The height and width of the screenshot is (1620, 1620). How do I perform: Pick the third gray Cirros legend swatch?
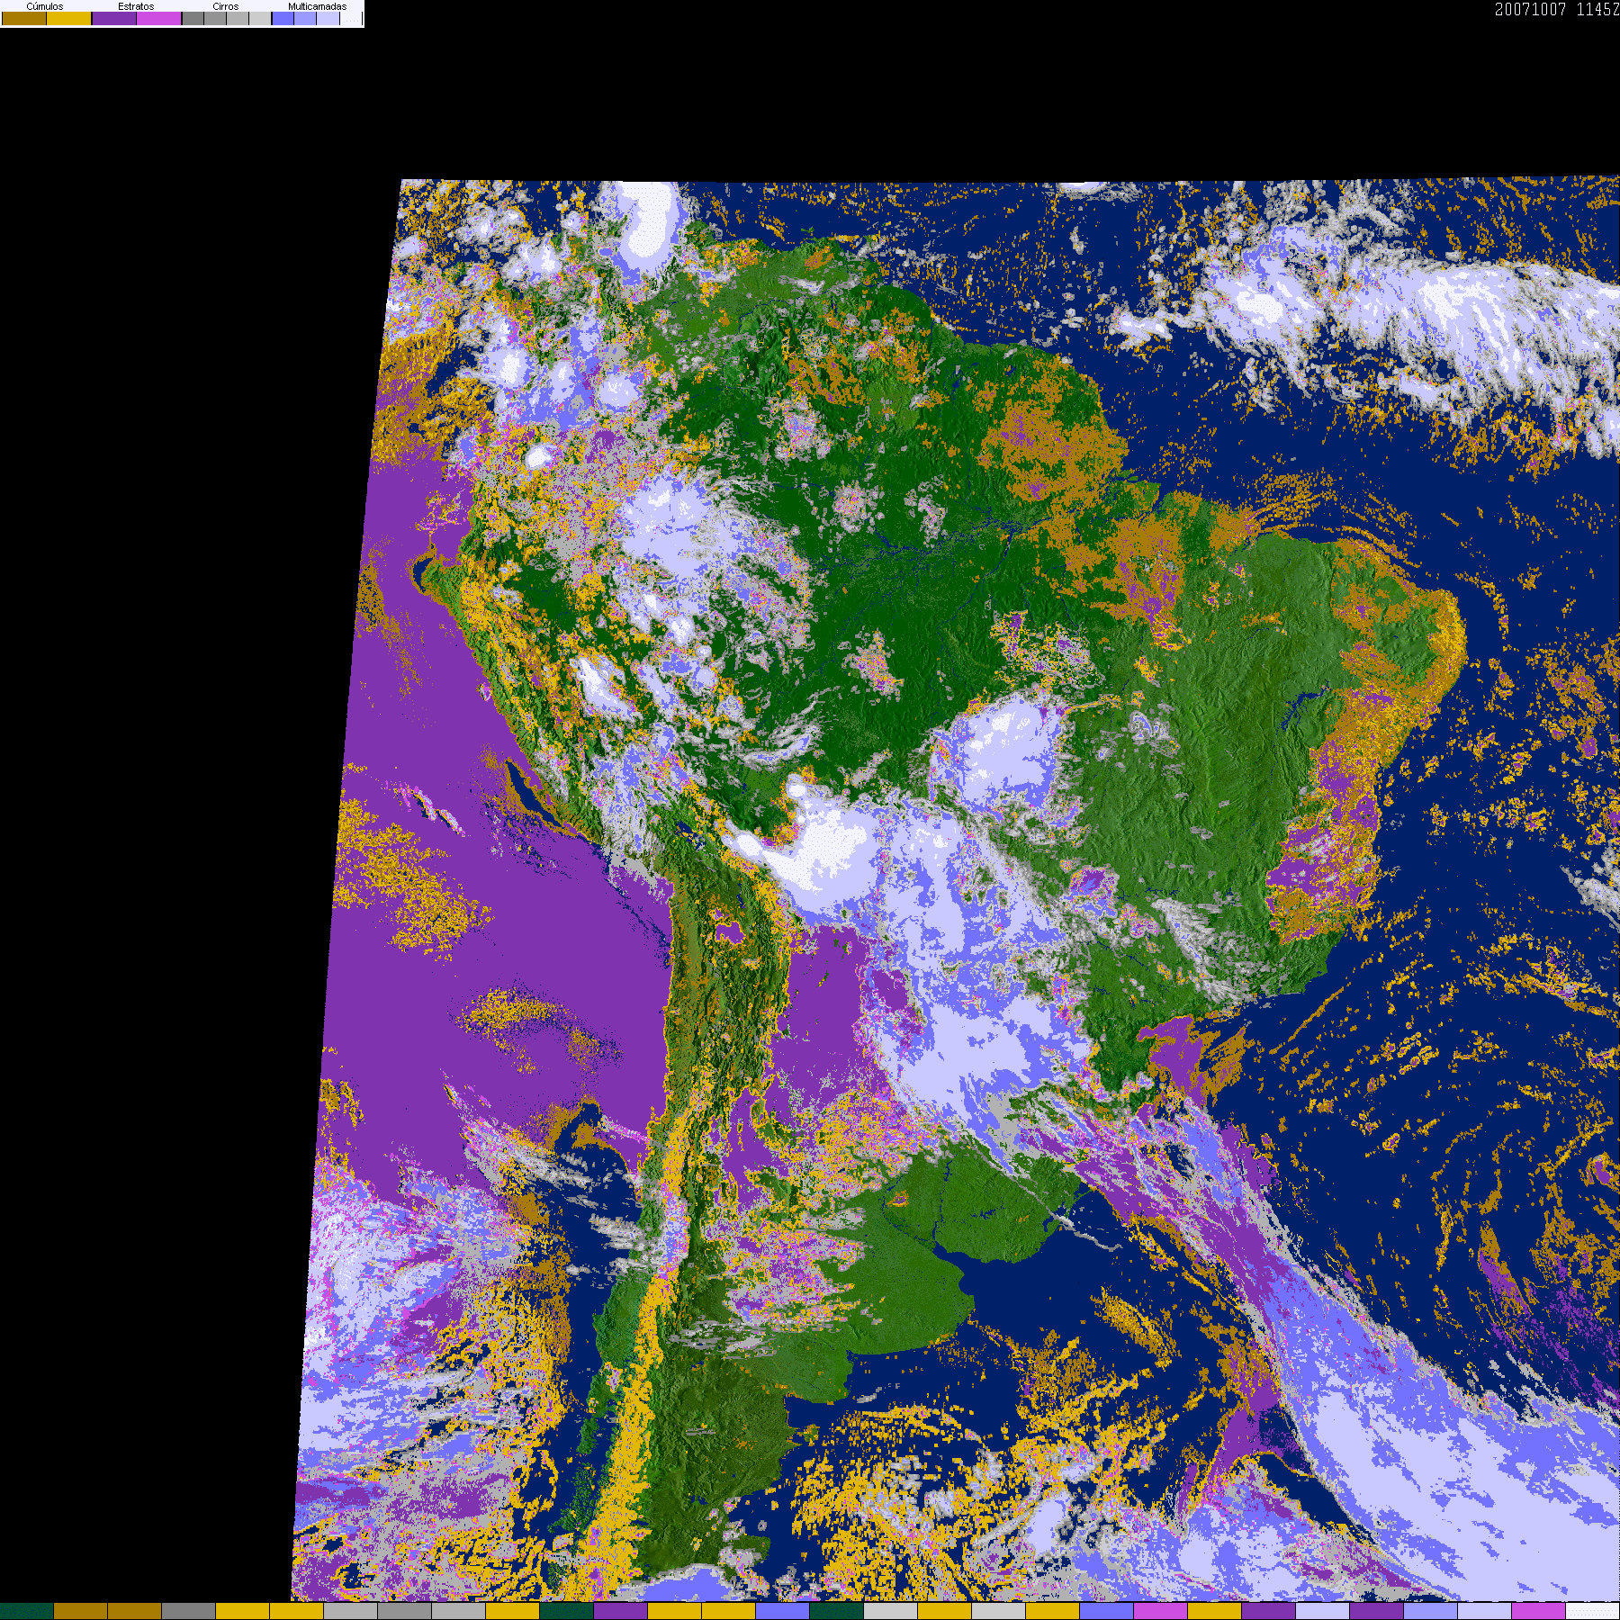pyautogui.click(x=238, y=19)
